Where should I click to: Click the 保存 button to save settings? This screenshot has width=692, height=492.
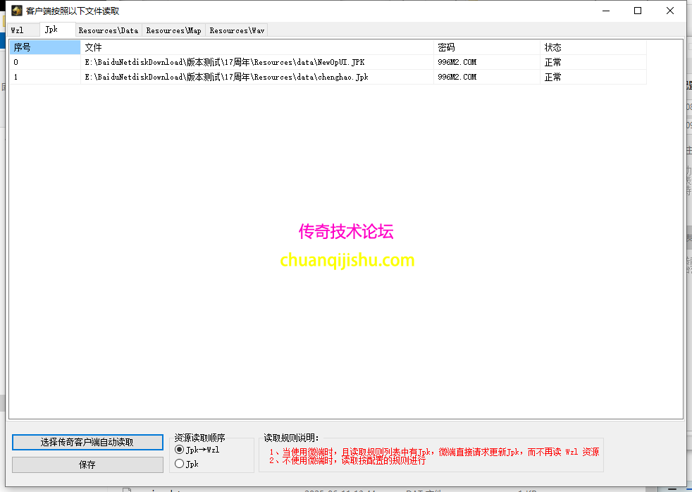click(87, 465)
